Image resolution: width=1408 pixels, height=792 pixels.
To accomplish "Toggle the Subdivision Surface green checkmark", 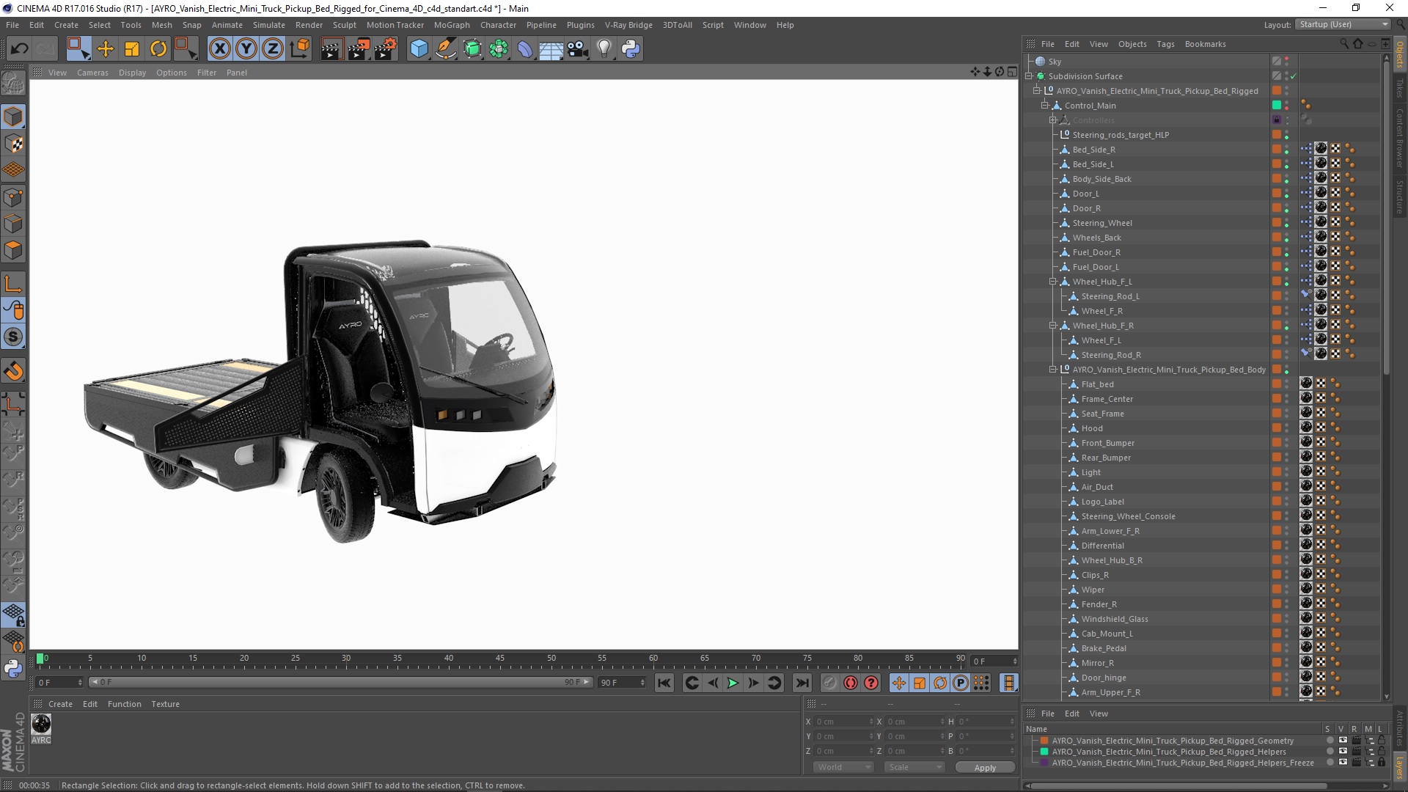I will tap(1294, 76).
